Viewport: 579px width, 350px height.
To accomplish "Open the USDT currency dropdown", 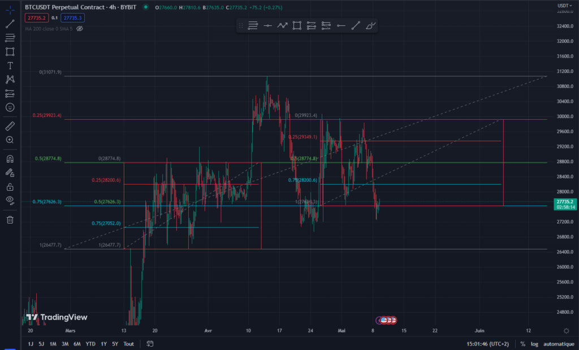I will (x=564, y=6).
